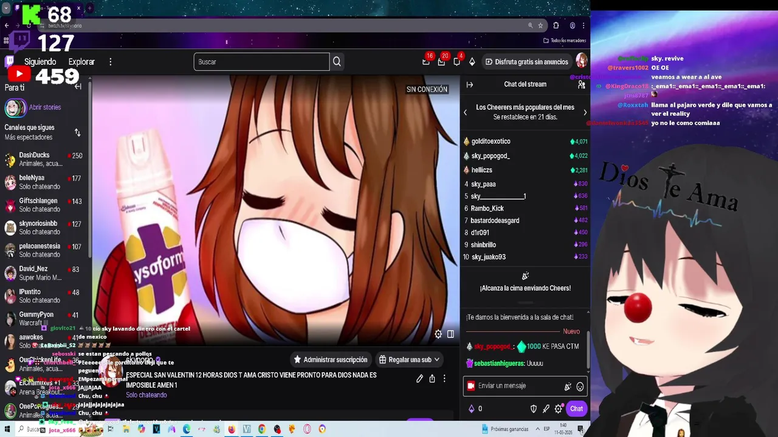The height and width of the screenshot is (437, 778).
Task: Open inbox notifications with 20 badge
Action: pyautogui.click(x=441, y=61)
